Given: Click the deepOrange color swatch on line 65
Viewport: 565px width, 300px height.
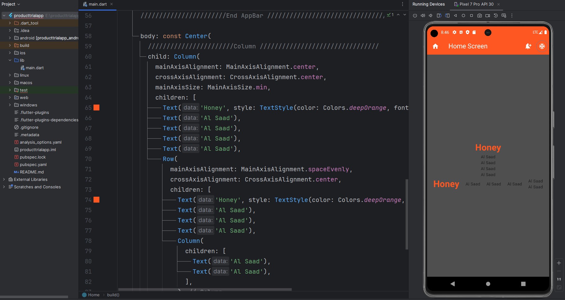Looking at the screenshot, I should coord(97,108).
